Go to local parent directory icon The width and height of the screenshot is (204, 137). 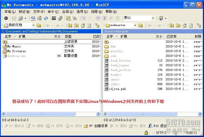70,26
